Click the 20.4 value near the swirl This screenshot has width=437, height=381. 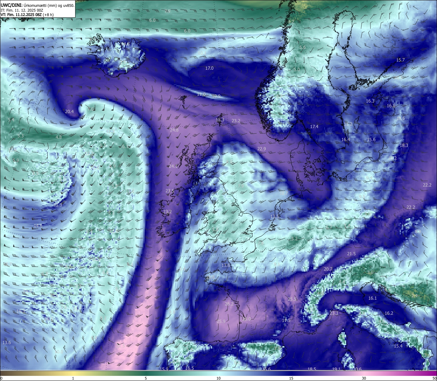point(69,111)
